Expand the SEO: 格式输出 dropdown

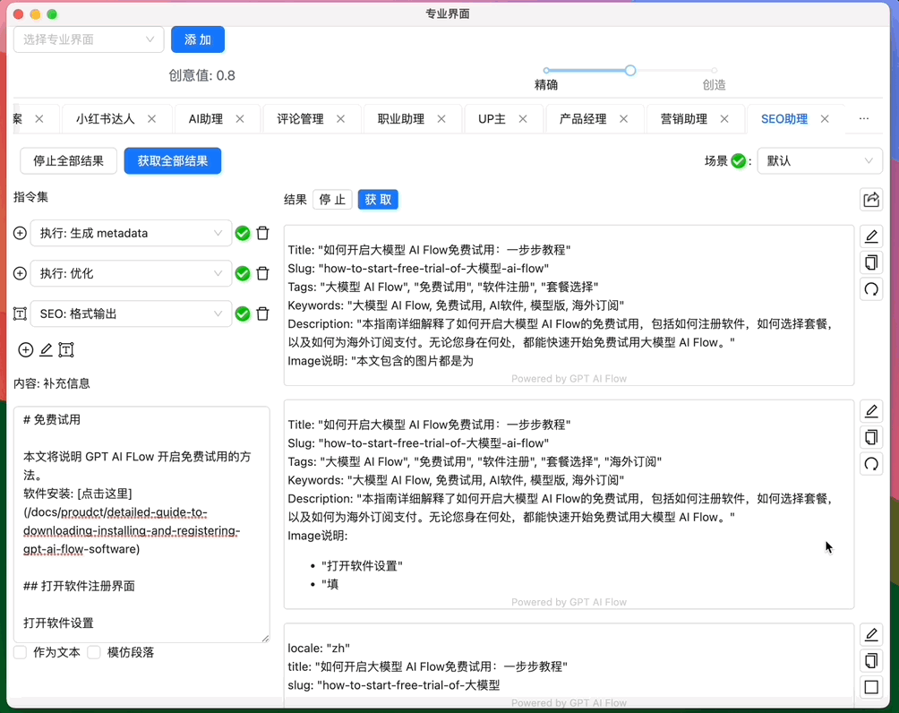(132, 314)
